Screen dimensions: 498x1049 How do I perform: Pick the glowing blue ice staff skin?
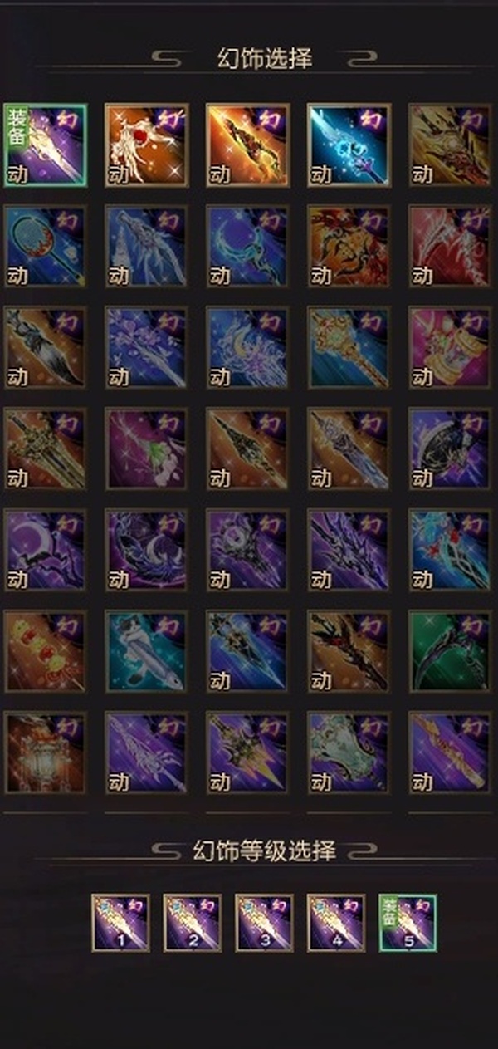[x=349, y=145]
